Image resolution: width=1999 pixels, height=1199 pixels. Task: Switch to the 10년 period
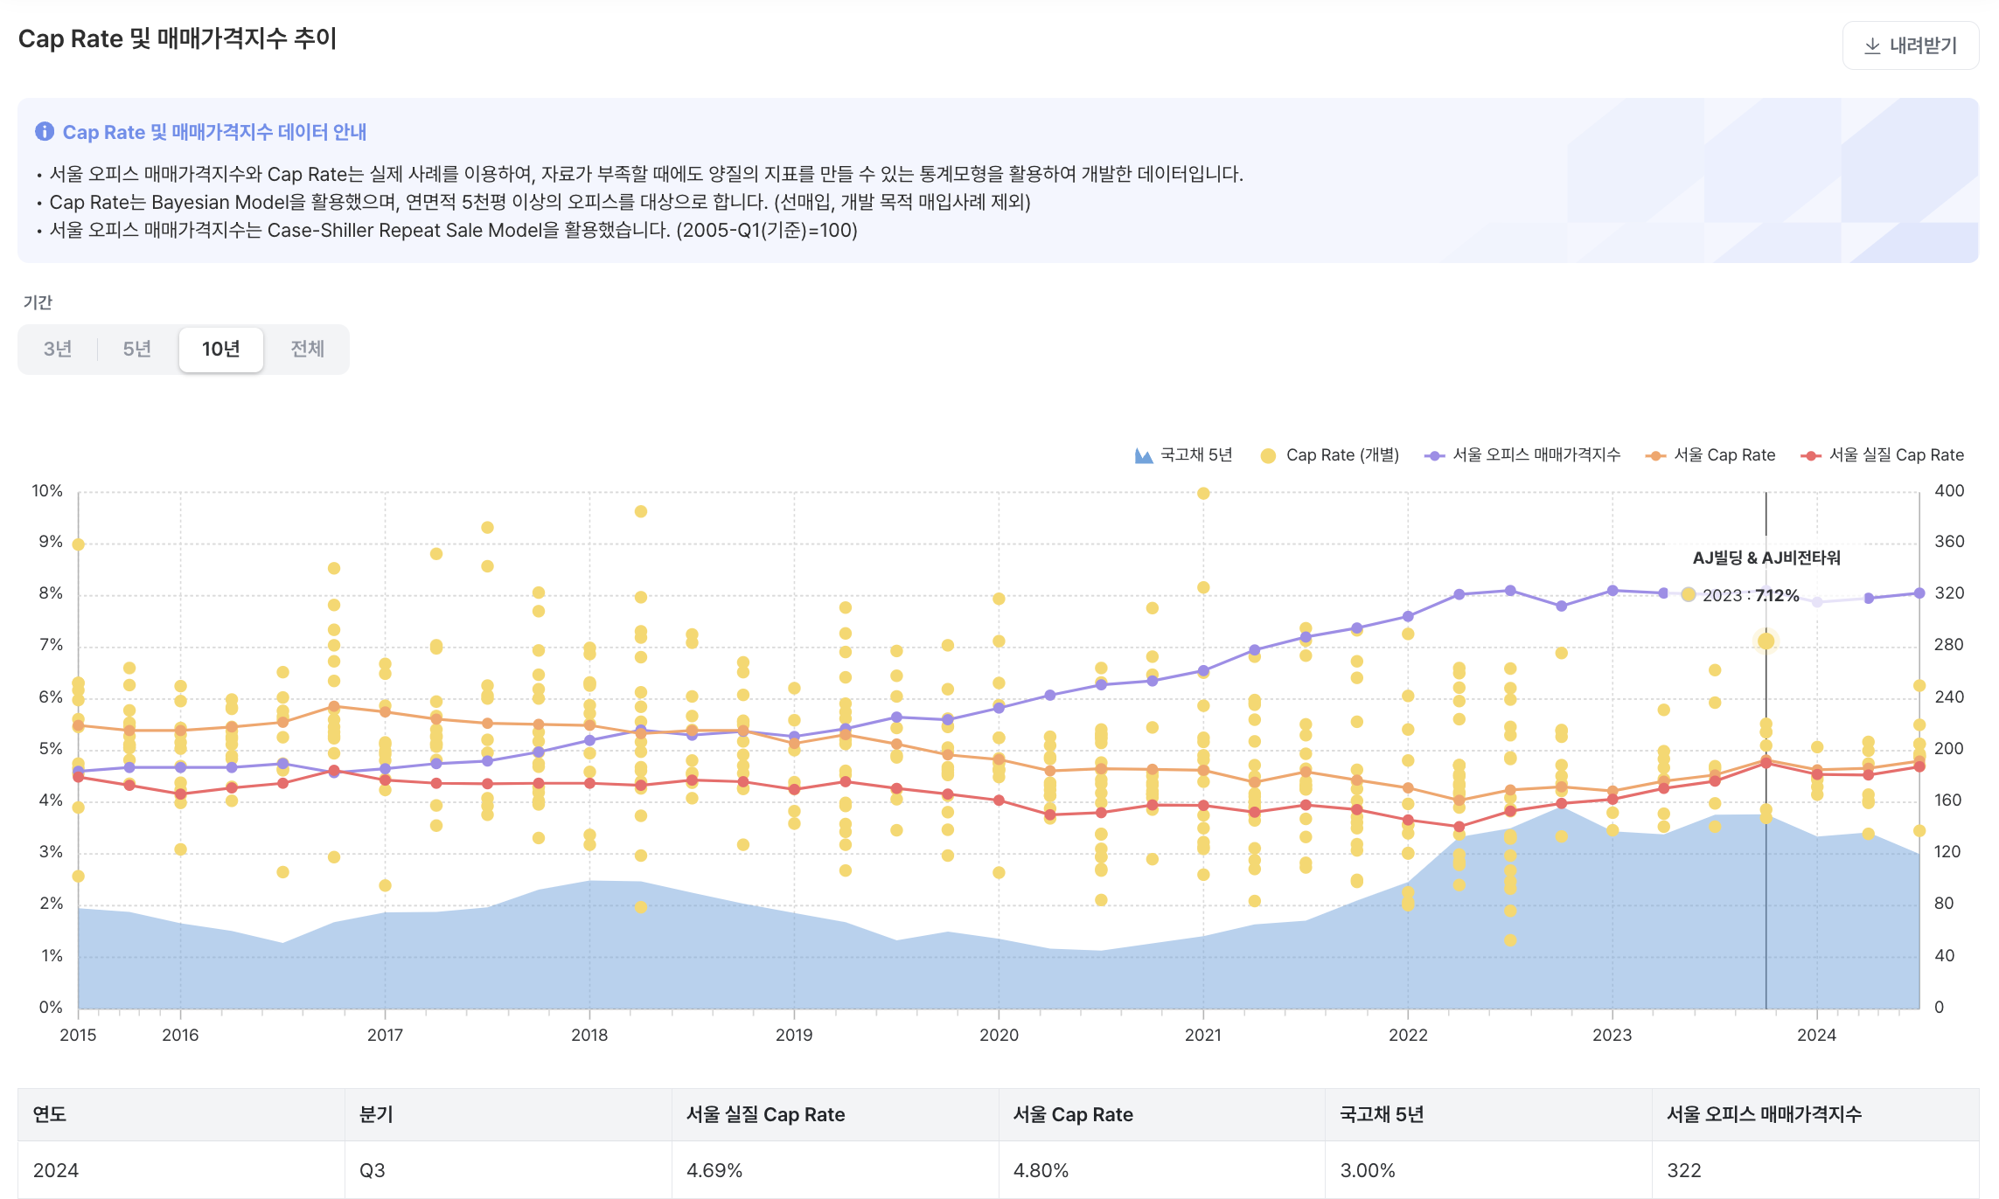(220, 349)
